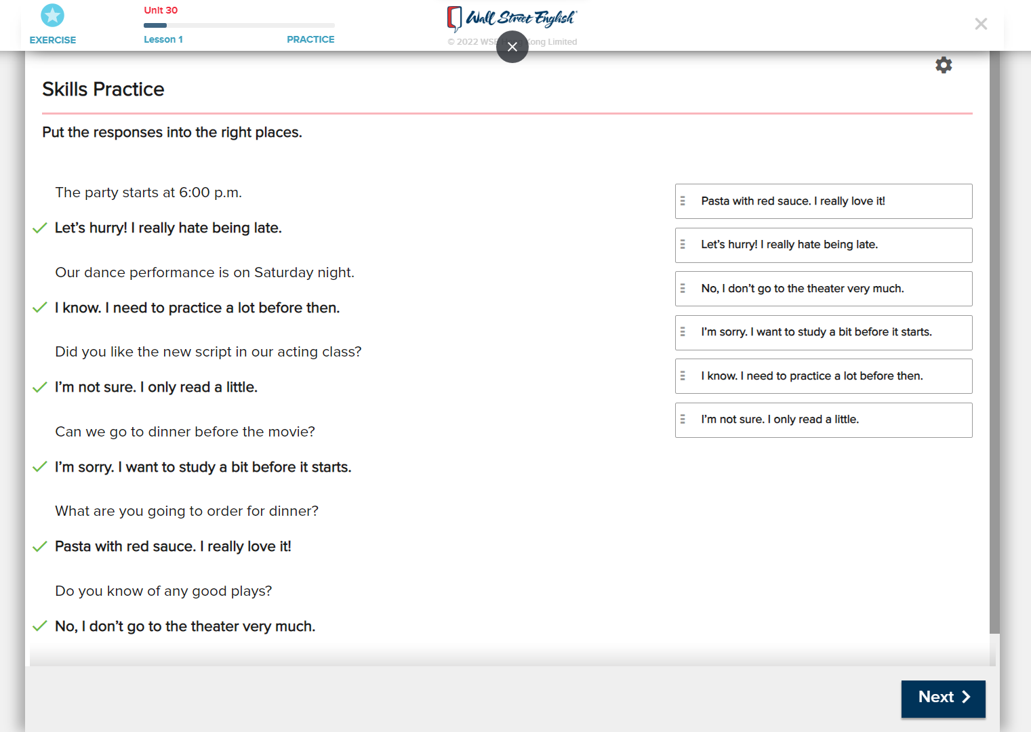Viewport: 1031px width, 732px height.
Task: Select the 'No, I don't go to the theater very much.' card
Action: coord(824,289)
